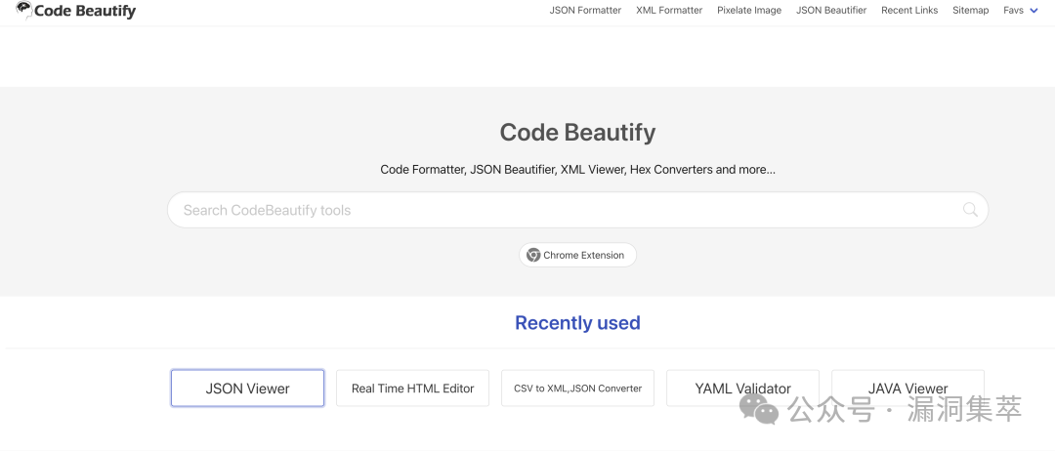Click the Code Beautify brand text in header

tap(85, 11)
